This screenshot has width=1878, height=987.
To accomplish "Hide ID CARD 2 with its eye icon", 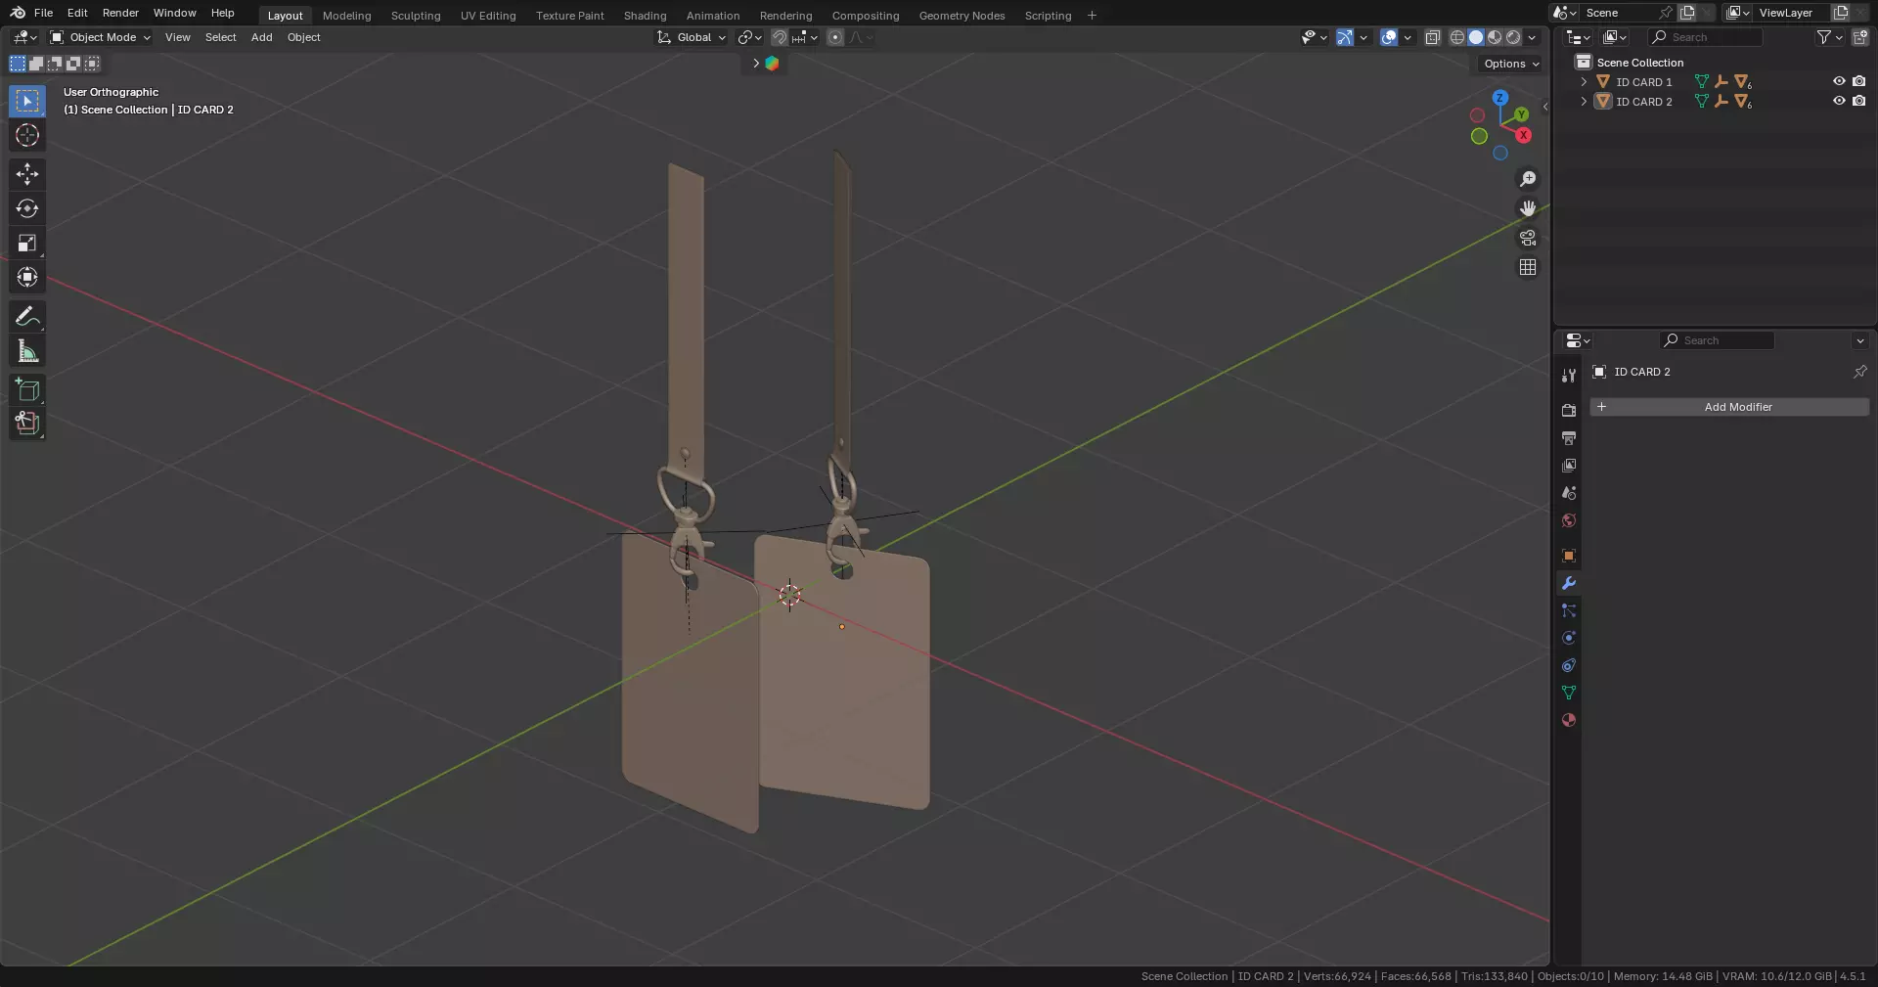I will coord(1839,101).
